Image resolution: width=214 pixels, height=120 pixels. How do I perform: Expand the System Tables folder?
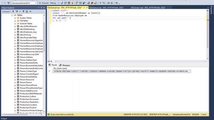coord(15,18)
